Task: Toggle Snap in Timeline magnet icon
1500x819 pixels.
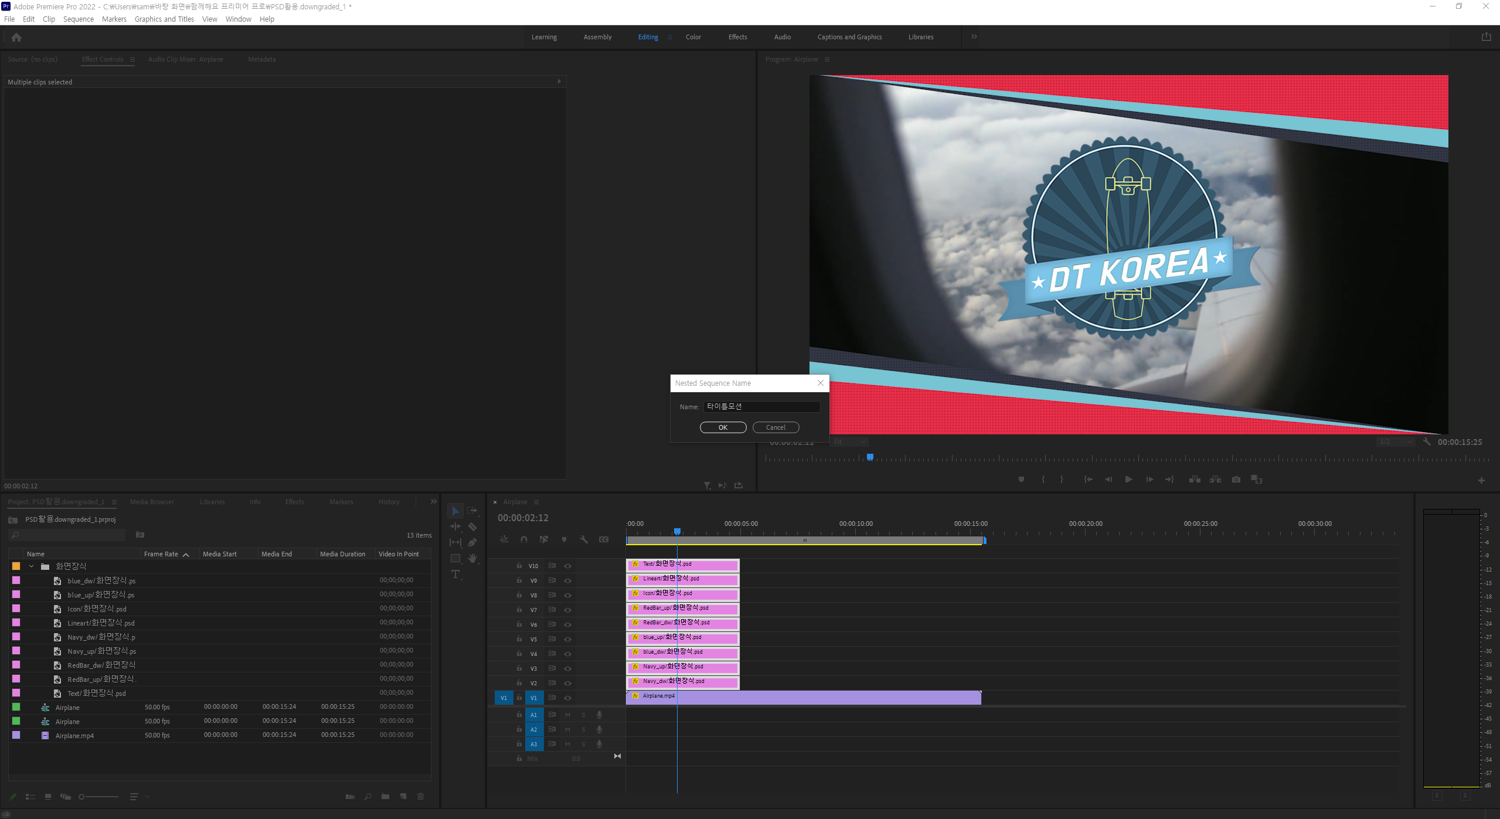Action: [524, 539]
